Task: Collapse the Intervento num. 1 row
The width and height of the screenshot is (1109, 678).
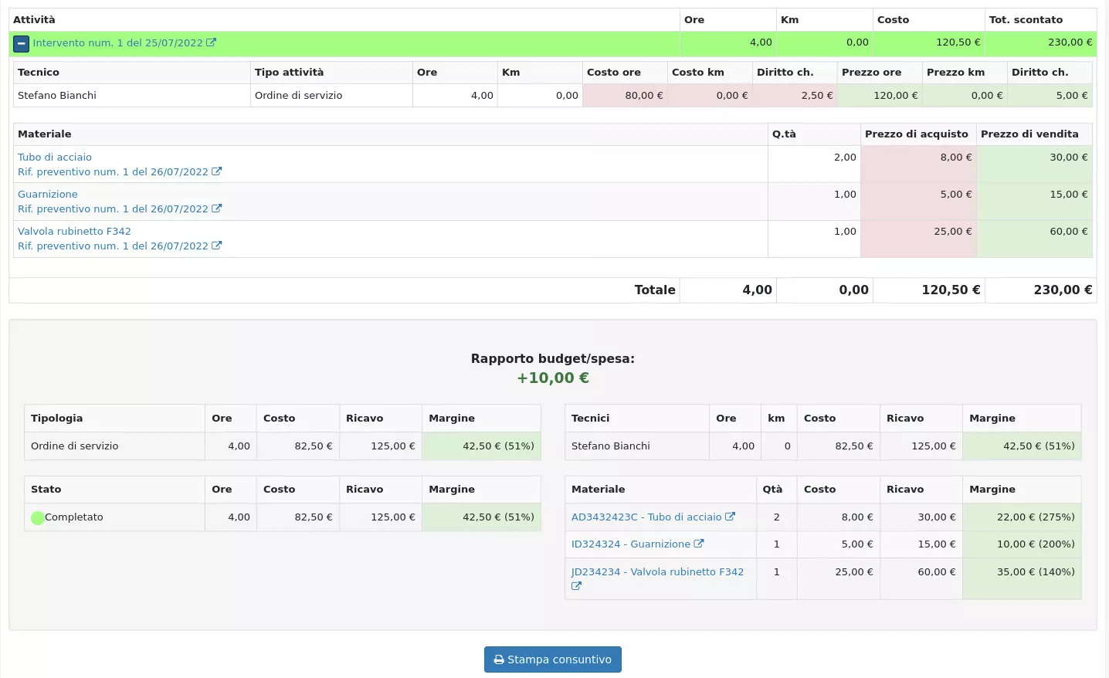Action: pos(22,44)
